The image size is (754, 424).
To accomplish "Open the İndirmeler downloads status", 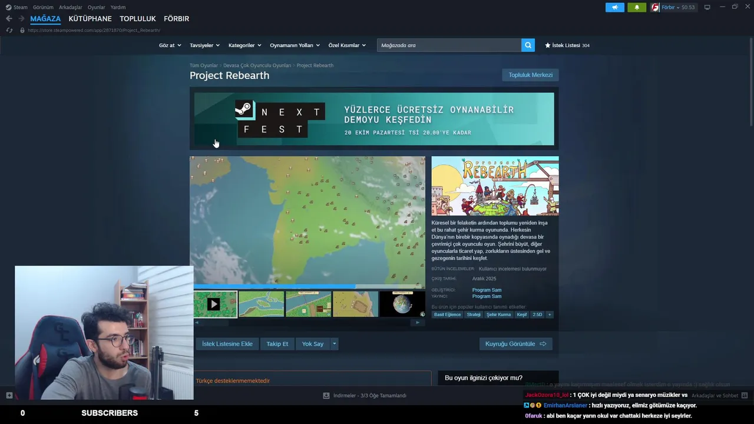I will [x=365, y=396].
